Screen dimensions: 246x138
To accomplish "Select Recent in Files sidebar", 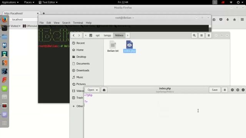I will click(x=86, y=43).
